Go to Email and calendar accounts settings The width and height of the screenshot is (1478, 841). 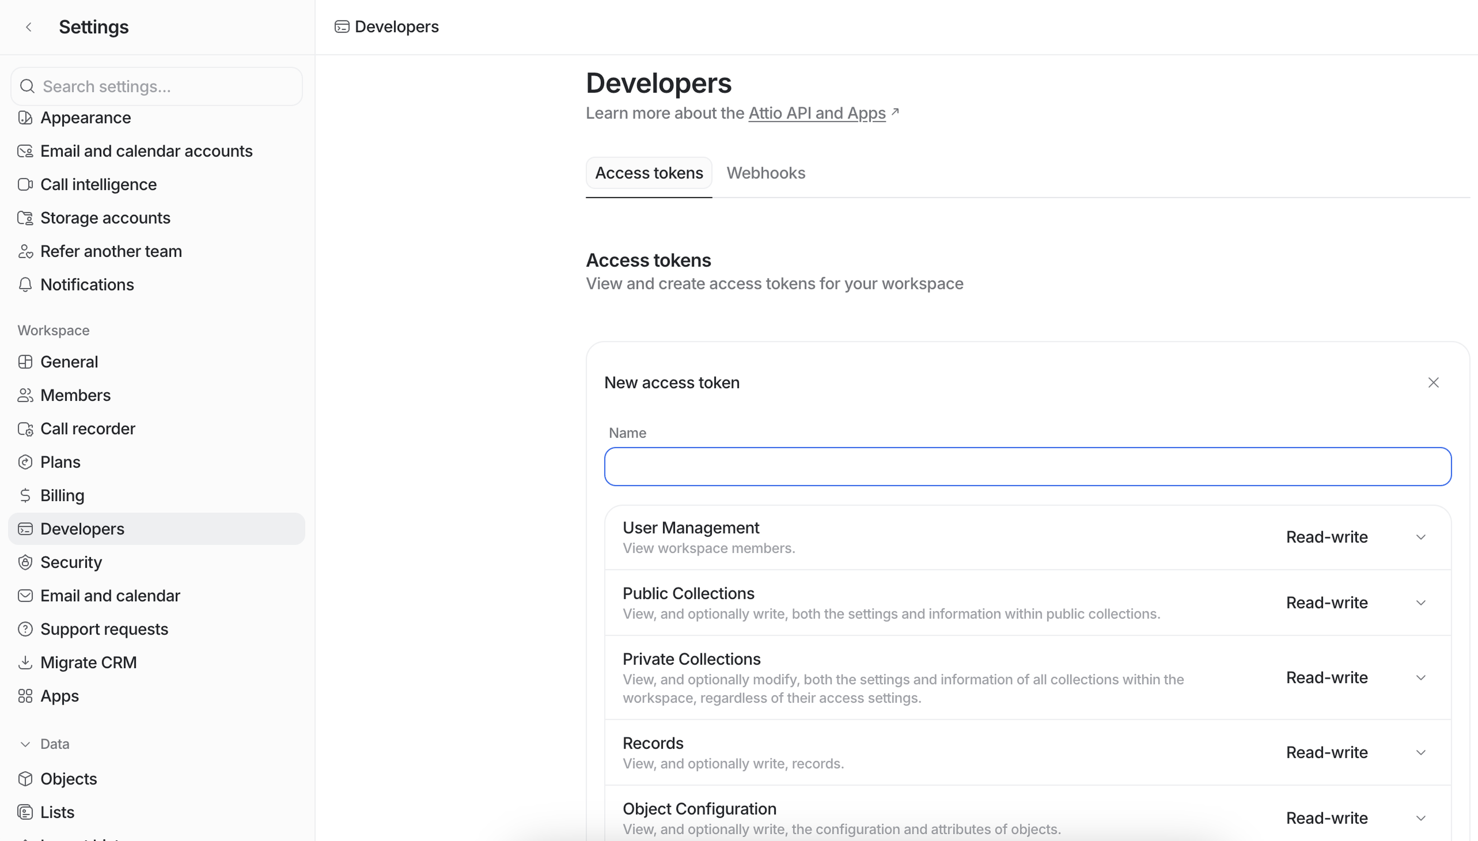tap(146, 151)
